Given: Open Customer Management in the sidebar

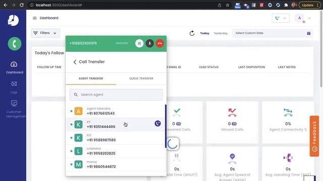Looking at the screenshot, I should 15,109.
